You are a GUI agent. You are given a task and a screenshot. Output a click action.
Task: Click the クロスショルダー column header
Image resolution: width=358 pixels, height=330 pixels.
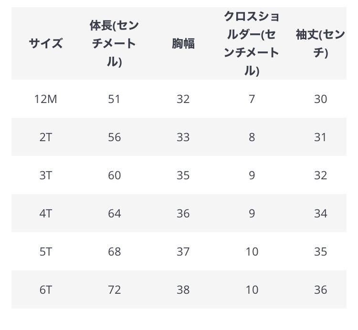coord(252,43)
